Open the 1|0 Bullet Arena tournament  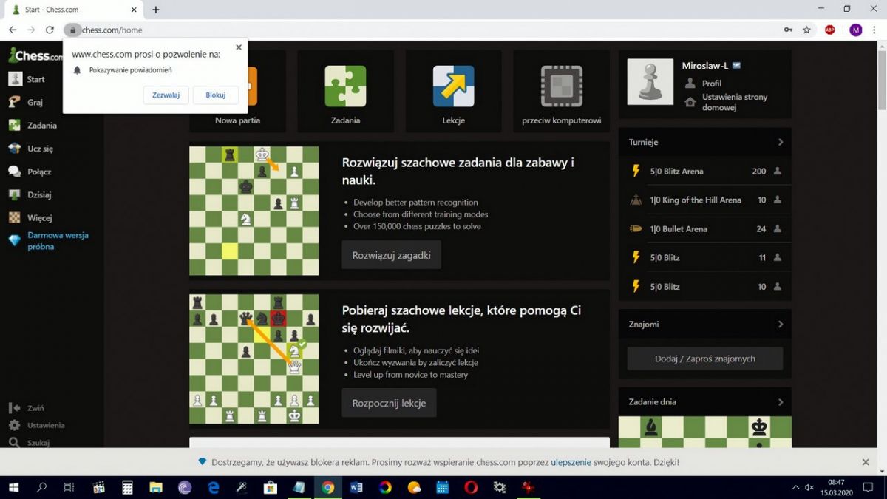pos(705,228)
